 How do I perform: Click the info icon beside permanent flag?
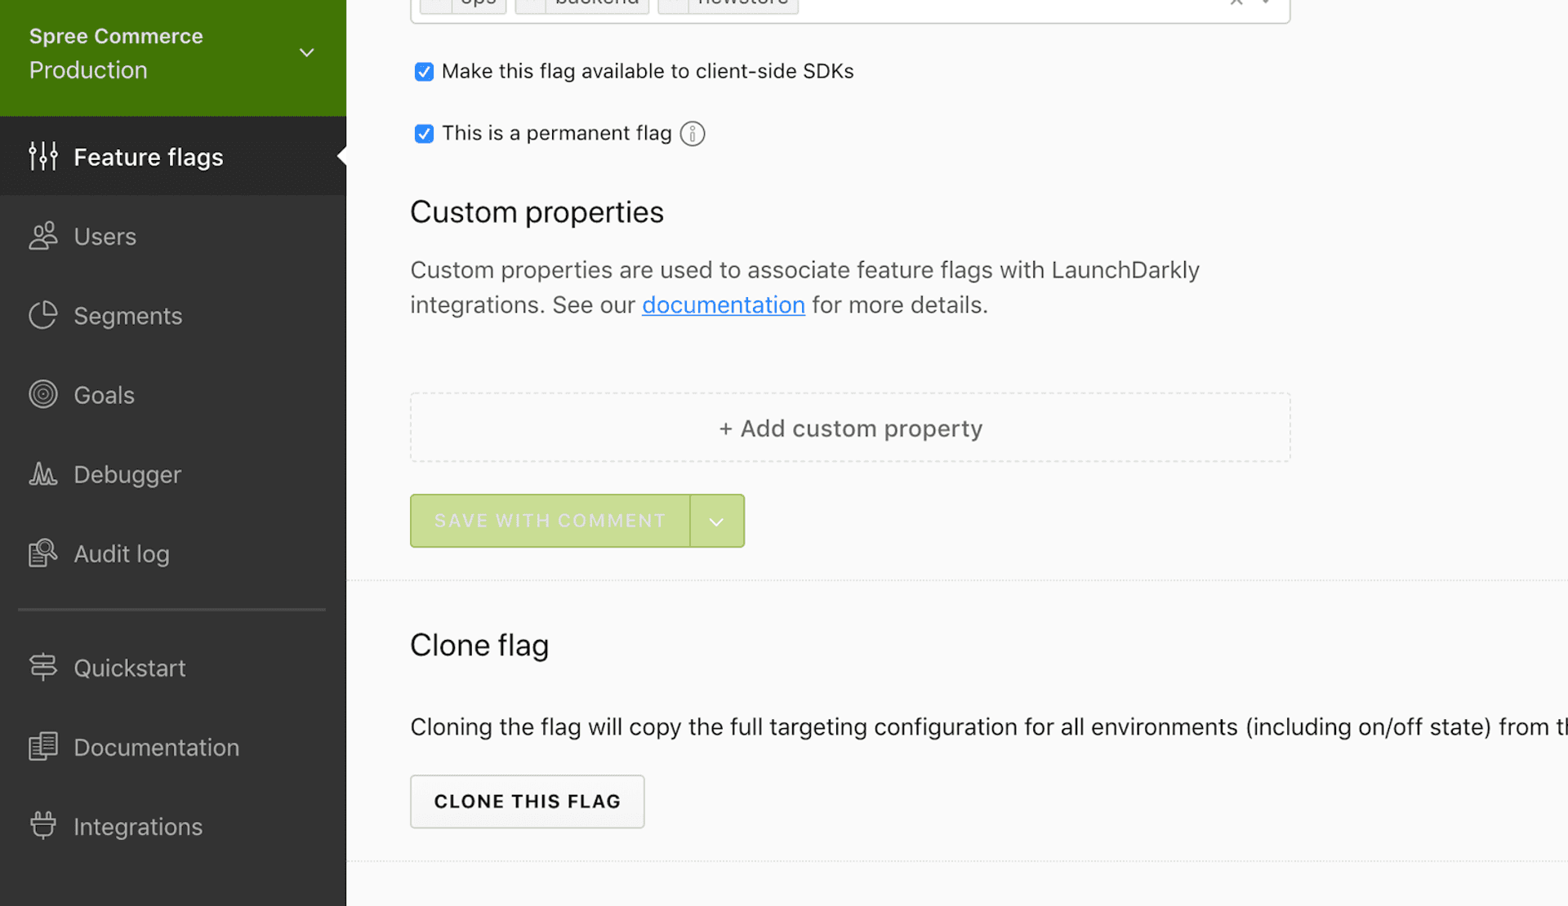692,133
